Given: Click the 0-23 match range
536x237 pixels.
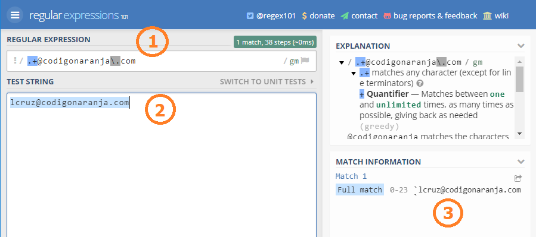Looking at the screenshot, I should [x=399, y=190].
